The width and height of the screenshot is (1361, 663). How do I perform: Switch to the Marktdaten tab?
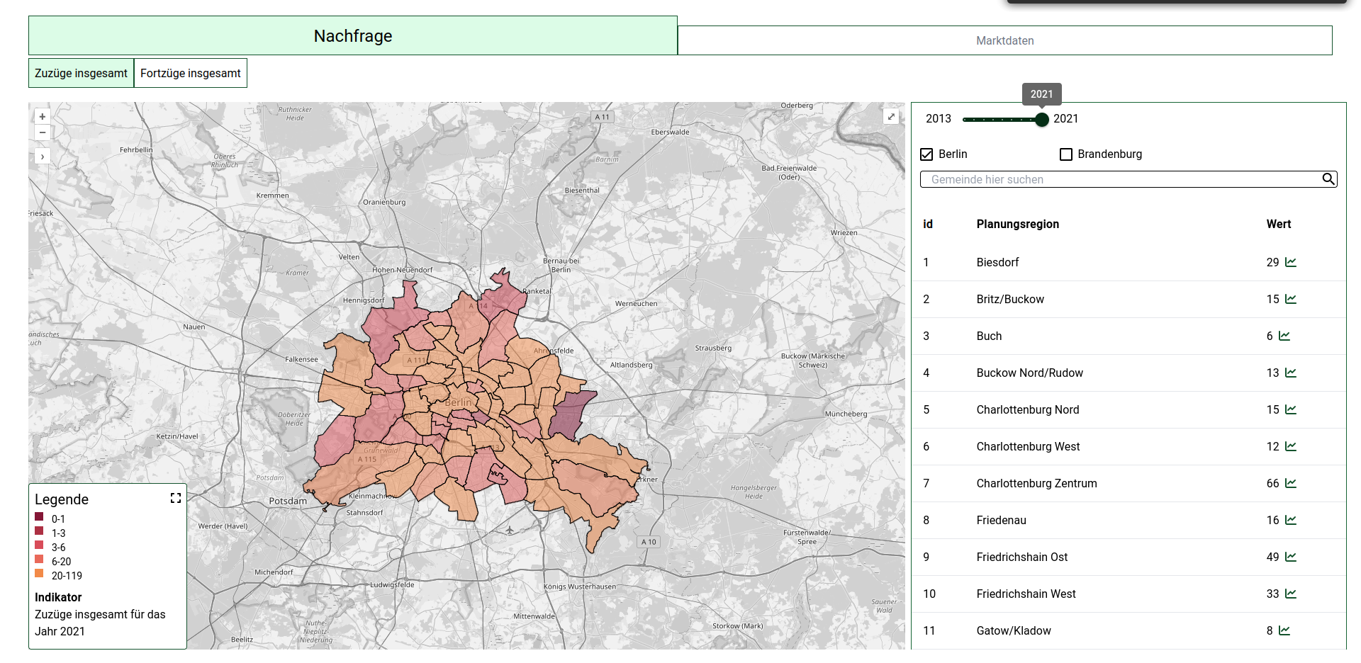[1005, 40]
